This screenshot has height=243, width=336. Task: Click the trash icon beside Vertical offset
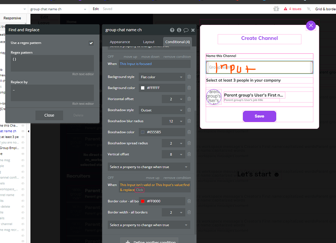point(189,154)
